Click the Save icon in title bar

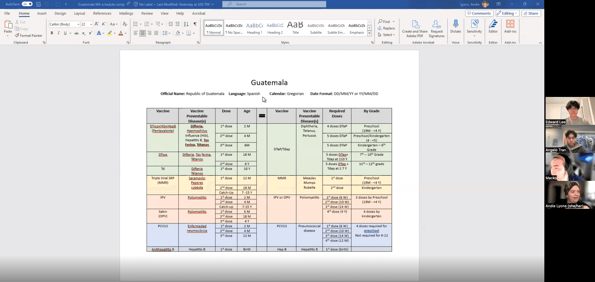[38, 4]
